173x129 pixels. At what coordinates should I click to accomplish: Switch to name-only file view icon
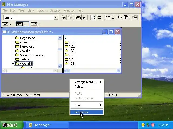[93, 17]
